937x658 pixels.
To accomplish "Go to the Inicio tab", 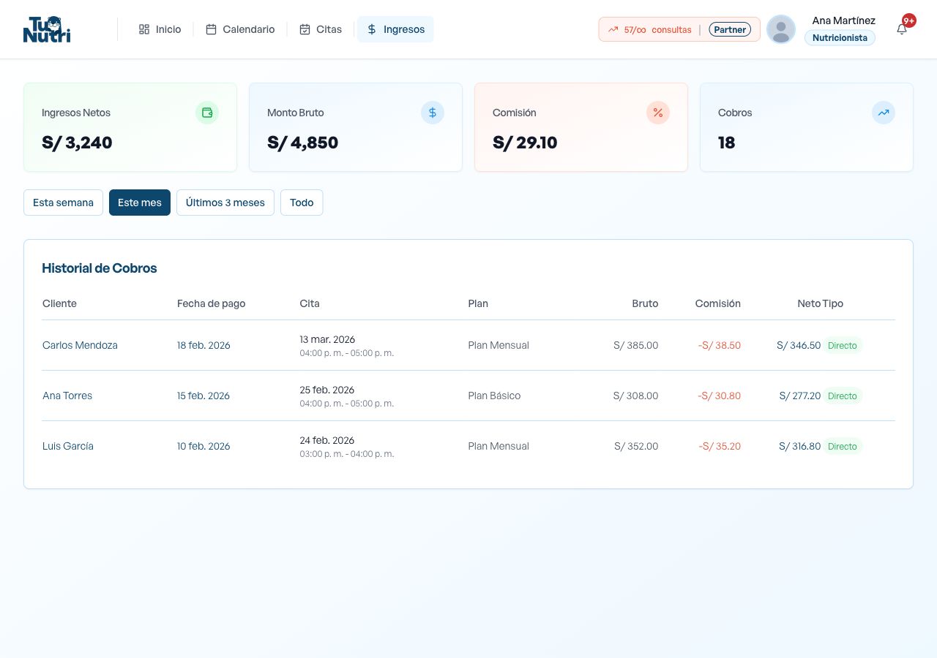I will [160, 29].
